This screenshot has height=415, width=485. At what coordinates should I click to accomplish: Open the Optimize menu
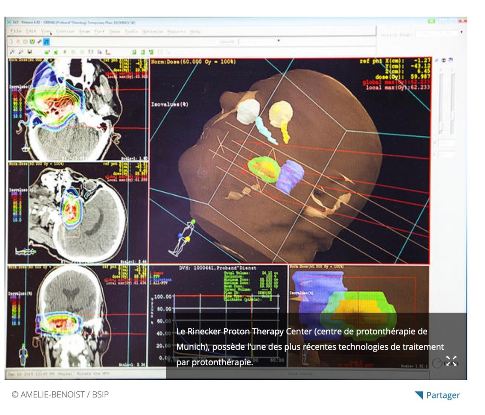point(153,32)
